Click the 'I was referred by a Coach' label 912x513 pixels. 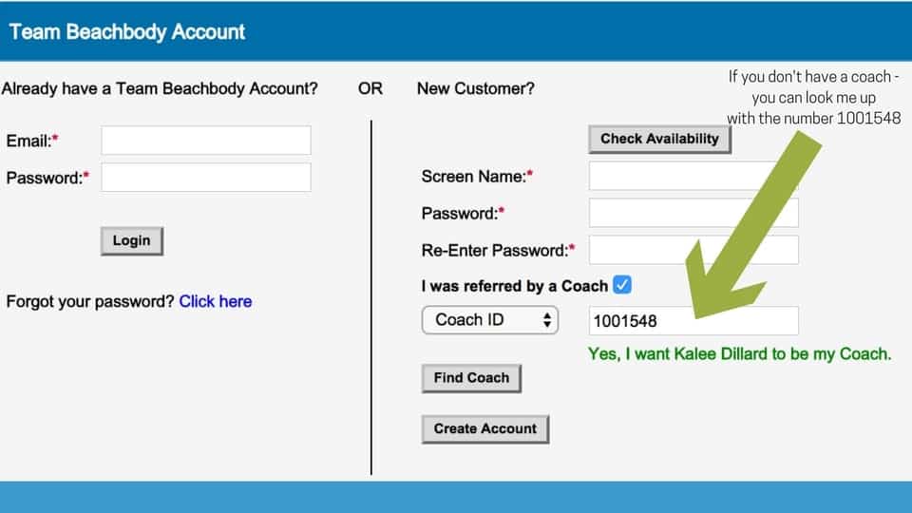514,286
